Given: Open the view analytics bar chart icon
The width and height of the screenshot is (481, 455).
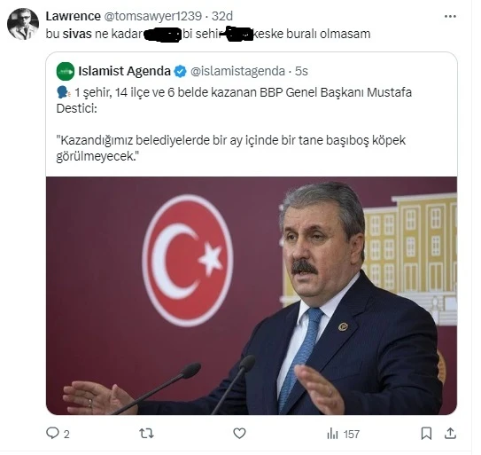Looking at the screenshot, I should click(332, 434).
